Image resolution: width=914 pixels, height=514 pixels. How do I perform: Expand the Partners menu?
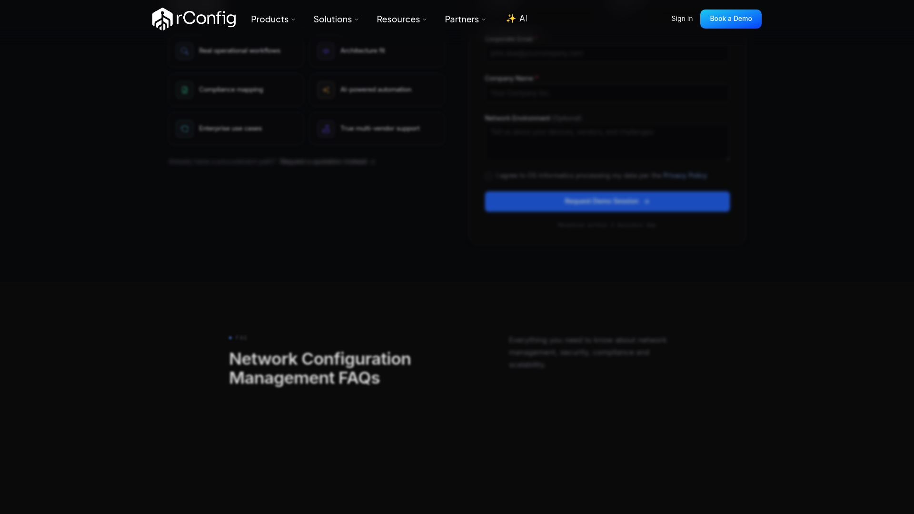pyautogui.click(x=465, y=20)
